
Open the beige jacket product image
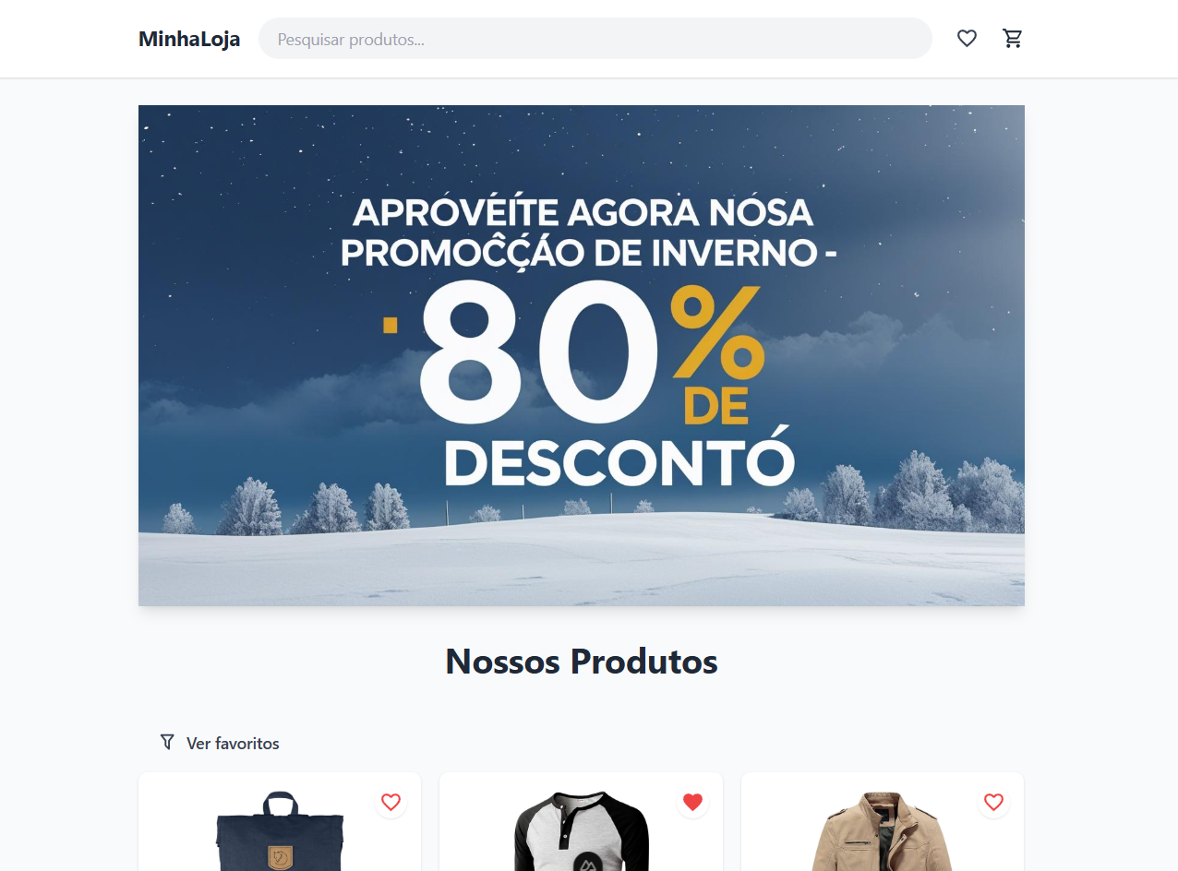pyautogui.click(x=883, y=830)
